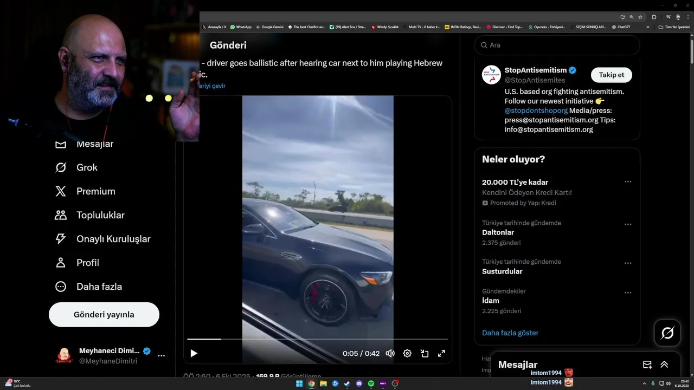Screen dimensions: 694x390
Task: Open the Tüm Yer İşaretleri folder
Action: [x=674, y=27]
